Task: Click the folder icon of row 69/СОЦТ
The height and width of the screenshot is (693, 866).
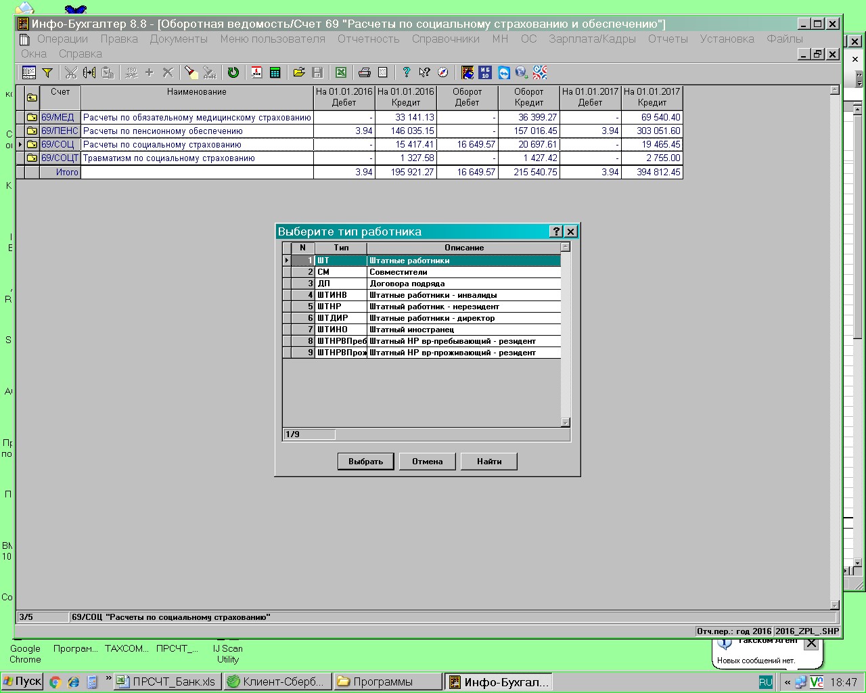Action: pyautogui.click(x=32, y=158)
